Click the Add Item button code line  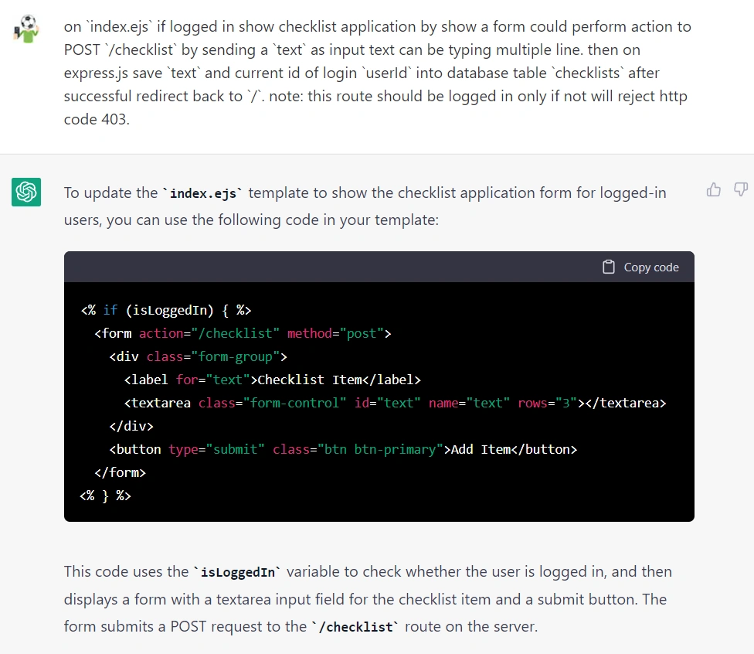343,449
